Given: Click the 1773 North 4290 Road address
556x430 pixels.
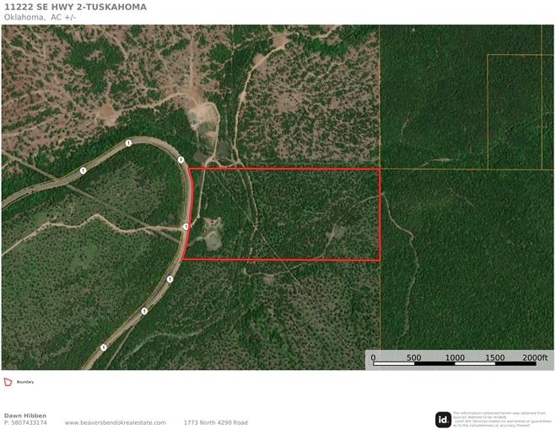Looking at the screenshot, I should (215, 422).
